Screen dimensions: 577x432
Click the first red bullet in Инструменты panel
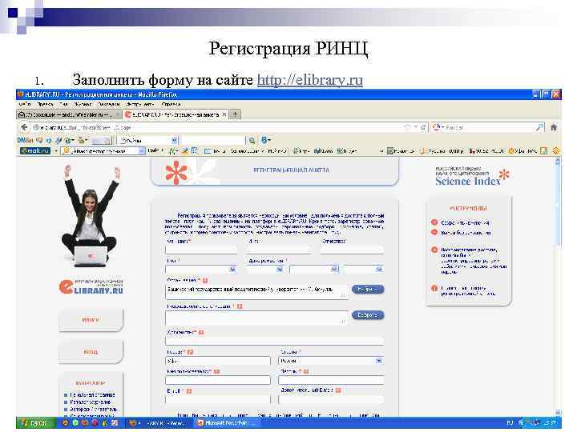[x=434, y=222]
